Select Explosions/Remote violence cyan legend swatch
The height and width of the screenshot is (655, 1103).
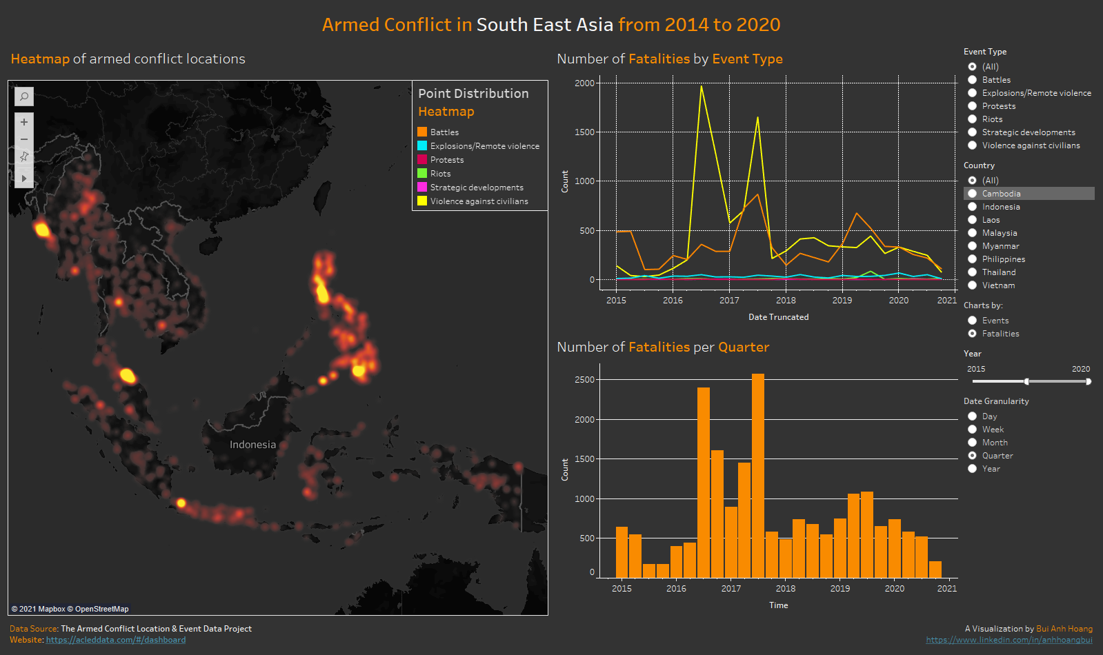tap(422, 145)
